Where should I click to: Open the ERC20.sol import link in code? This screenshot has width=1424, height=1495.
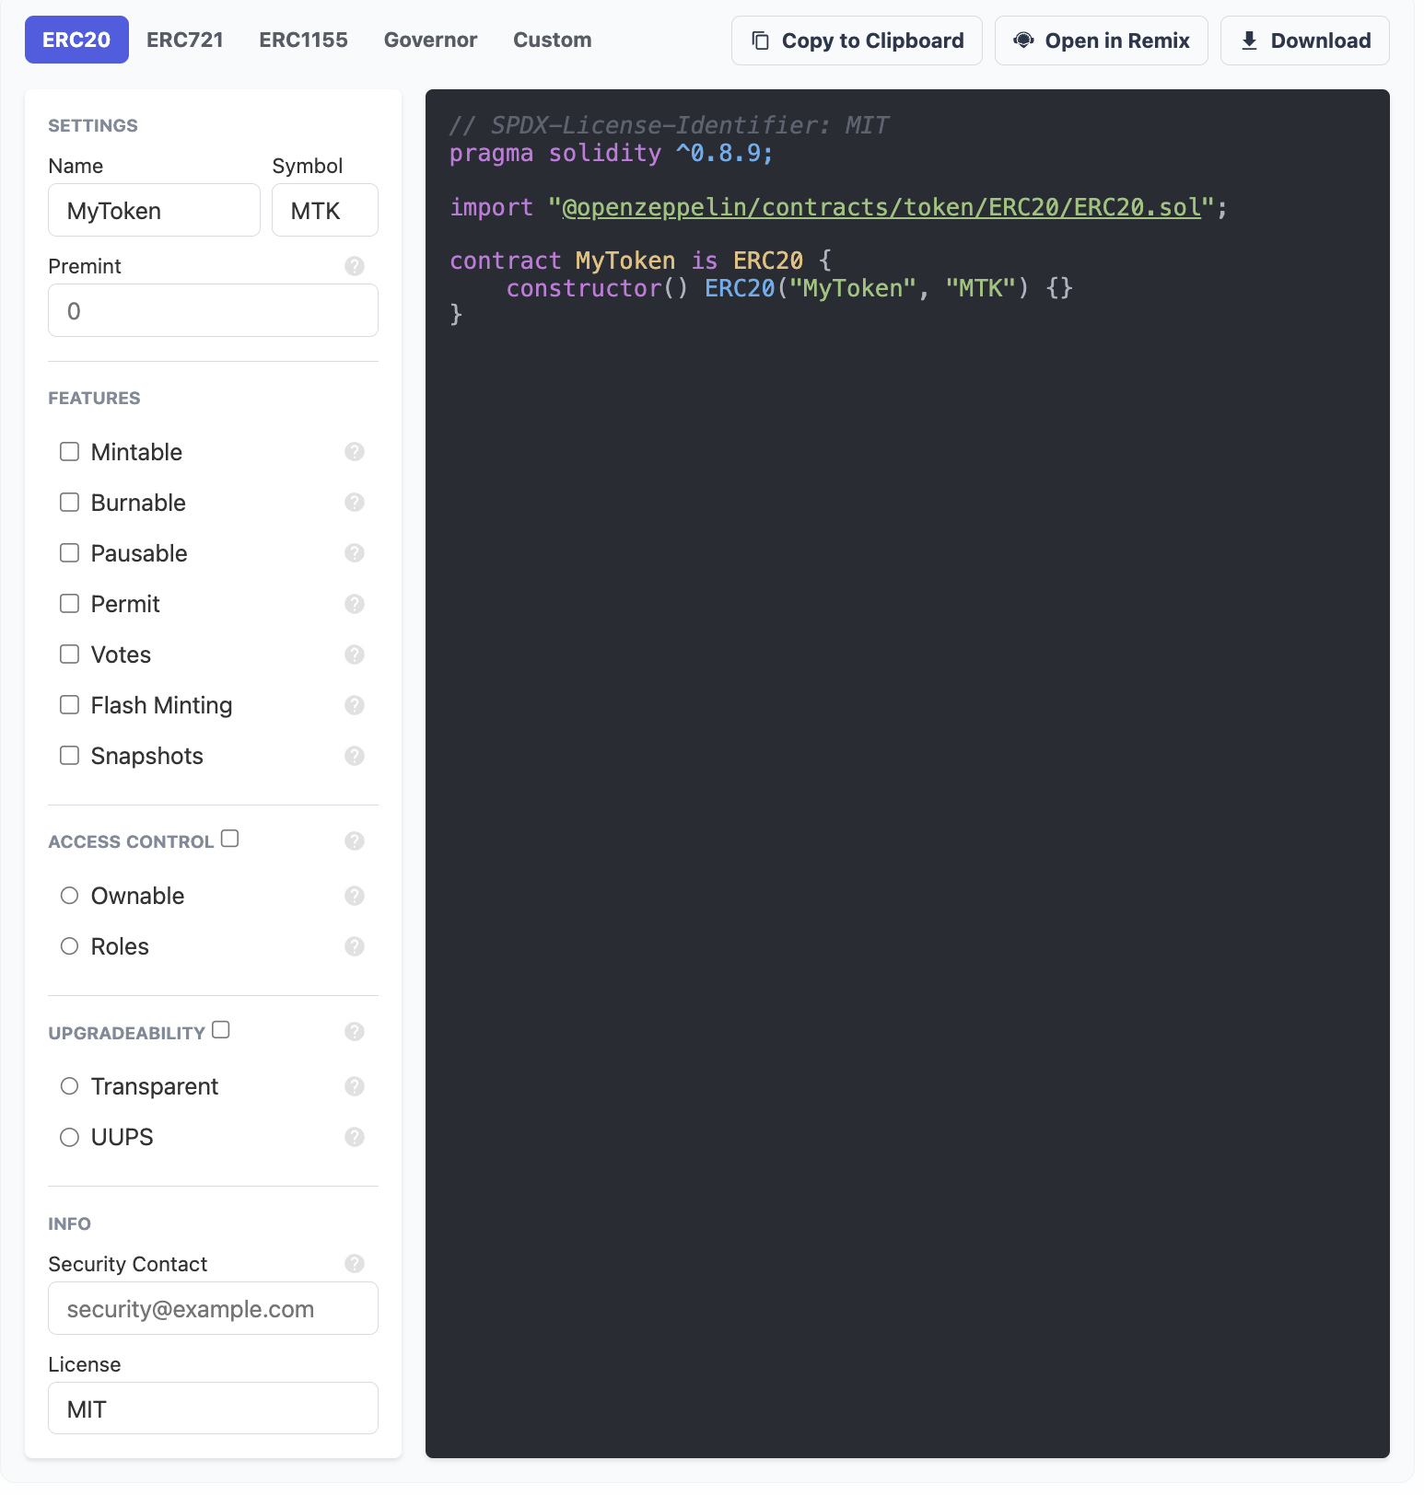[x=881, y=207]
